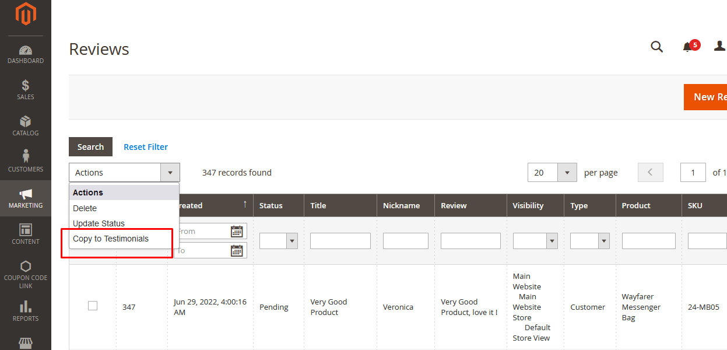The height and width of the screenshot is (350, 727).
Task: Open the Status filter dropdown
Action: (x=291, y=241)
